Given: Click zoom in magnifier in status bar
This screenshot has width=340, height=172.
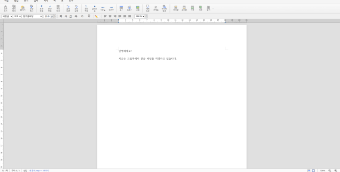Looking at the screenshot, I should pos(336,170).
